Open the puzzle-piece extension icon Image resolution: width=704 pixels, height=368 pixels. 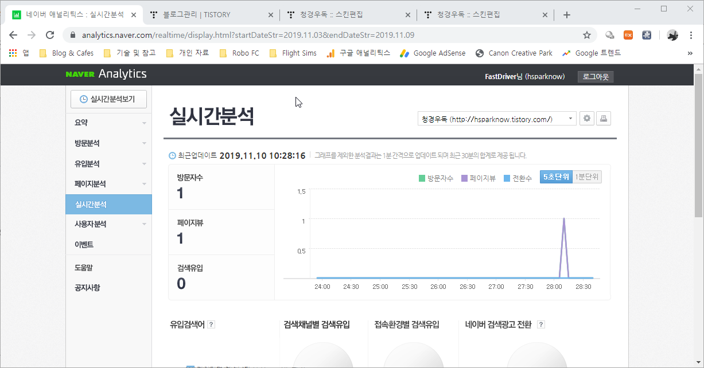(647, 35)
